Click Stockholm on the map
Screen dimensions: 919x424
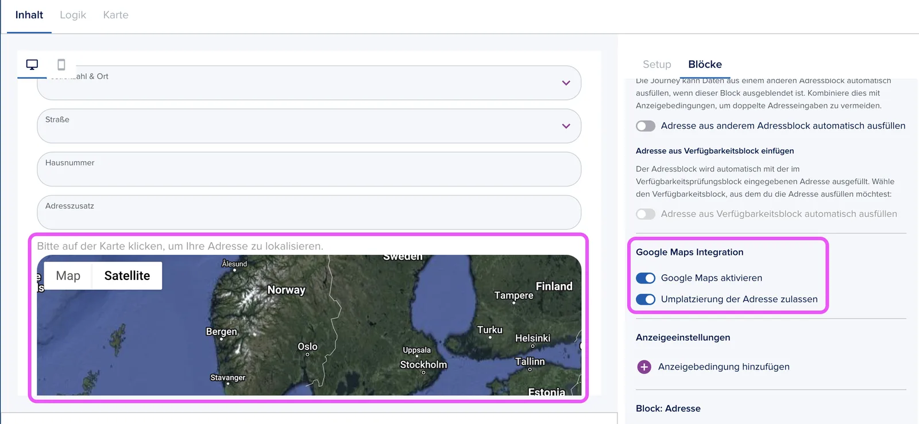coord(423,365)
